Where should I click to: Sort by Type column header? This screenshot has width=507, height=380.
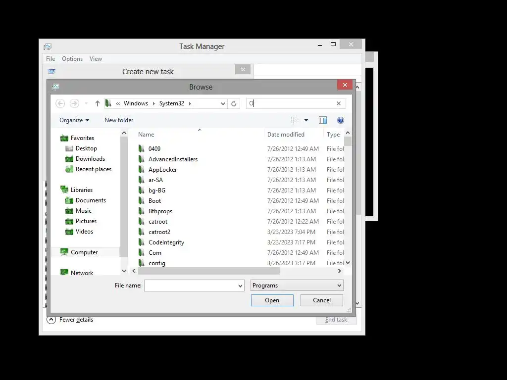tap(333, 135)
